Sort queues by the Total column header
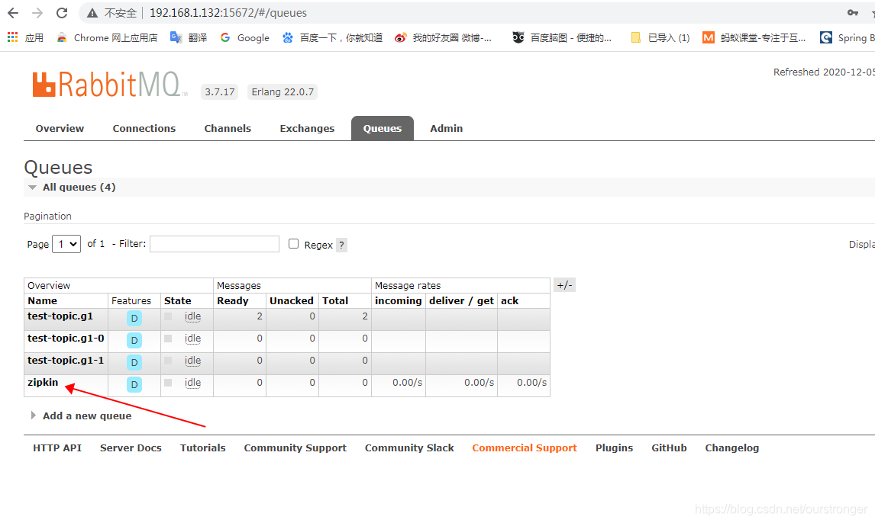The width and height of the screenshot is (875, 523). tap(335, 301)
